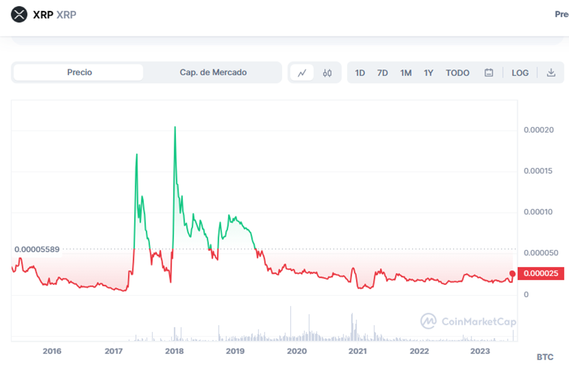This screenshot has width=569, height=375.
Task: Switch to line chart view icon
Action: tap(302, 73)
